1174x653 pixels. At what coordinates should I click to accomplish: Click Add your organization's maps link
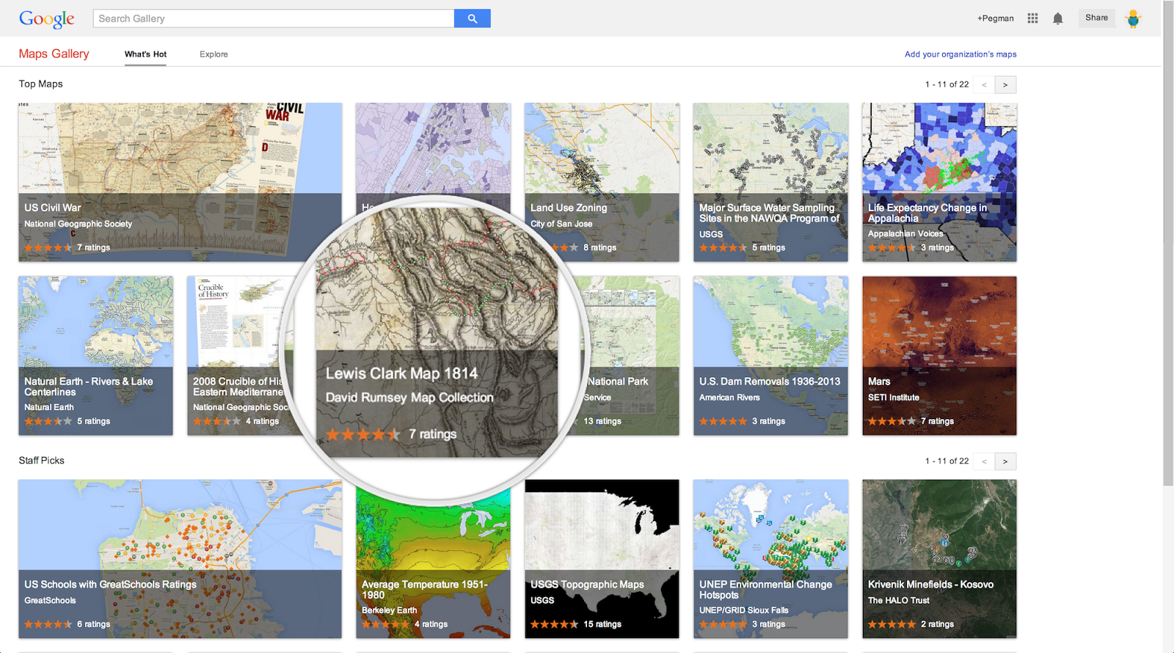[x=960, y=54]
